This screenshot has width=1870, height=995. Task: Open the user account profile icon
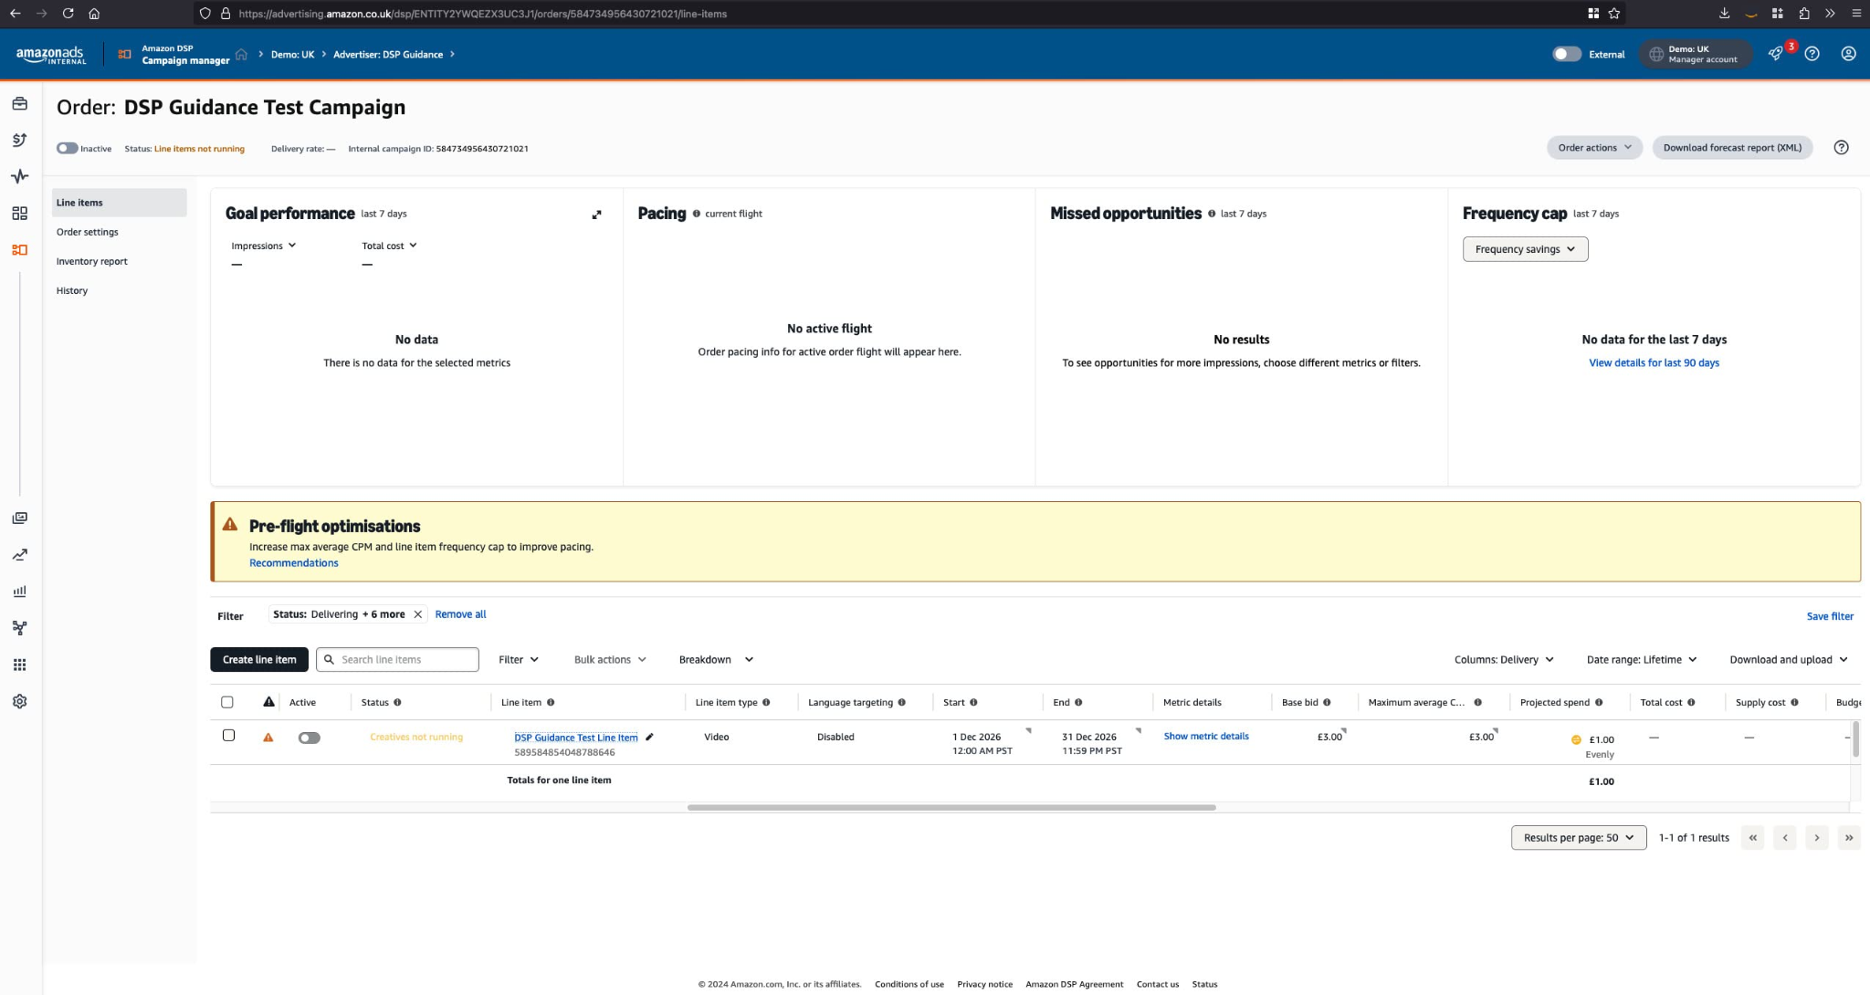1848,54
